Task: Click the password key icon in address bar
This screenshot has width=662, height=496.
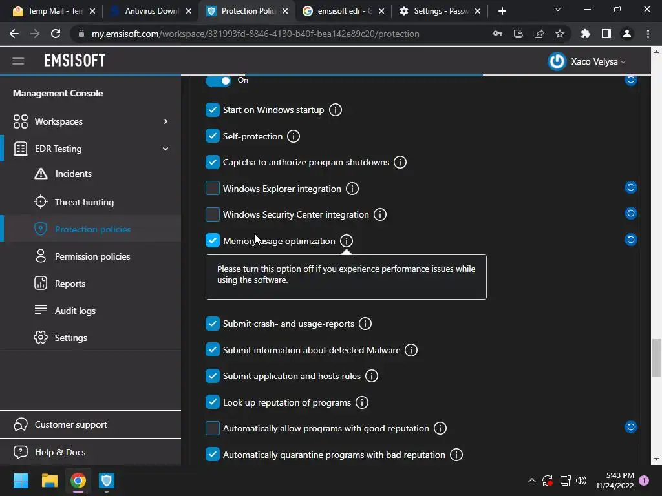Action: [x=498, y=34]
